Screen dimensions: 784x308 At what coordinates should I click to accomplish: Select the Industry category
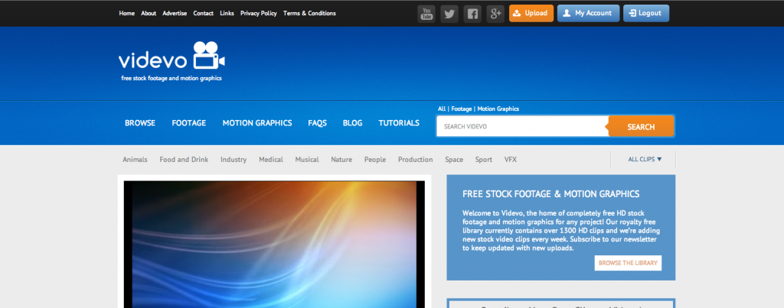[234, 160]
